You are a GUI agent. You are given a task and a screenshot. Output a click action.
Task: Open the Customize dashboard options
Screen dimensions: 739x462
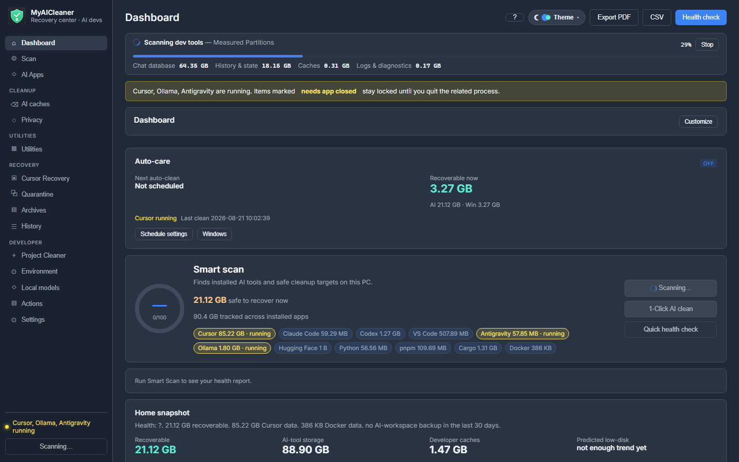[698, 122]
